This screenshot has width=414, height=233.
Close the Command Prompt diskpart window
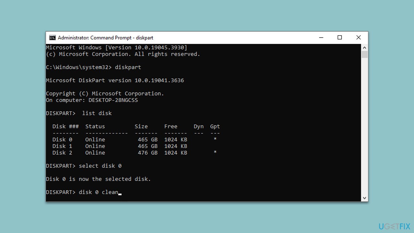358,38
